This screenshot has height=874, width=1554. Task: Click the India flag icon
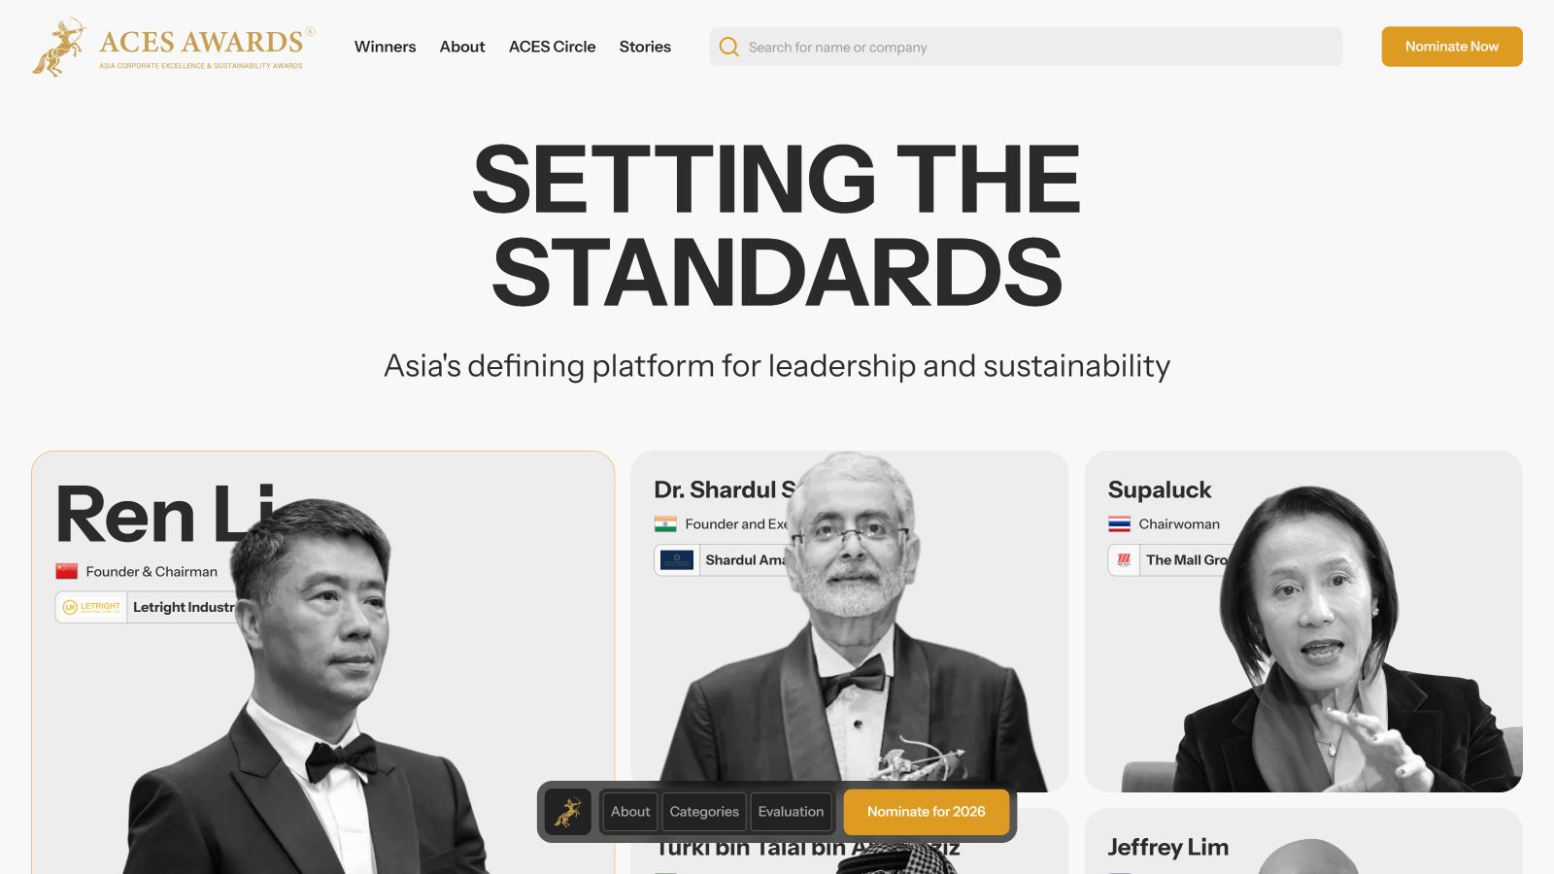(x=665, y=523)
